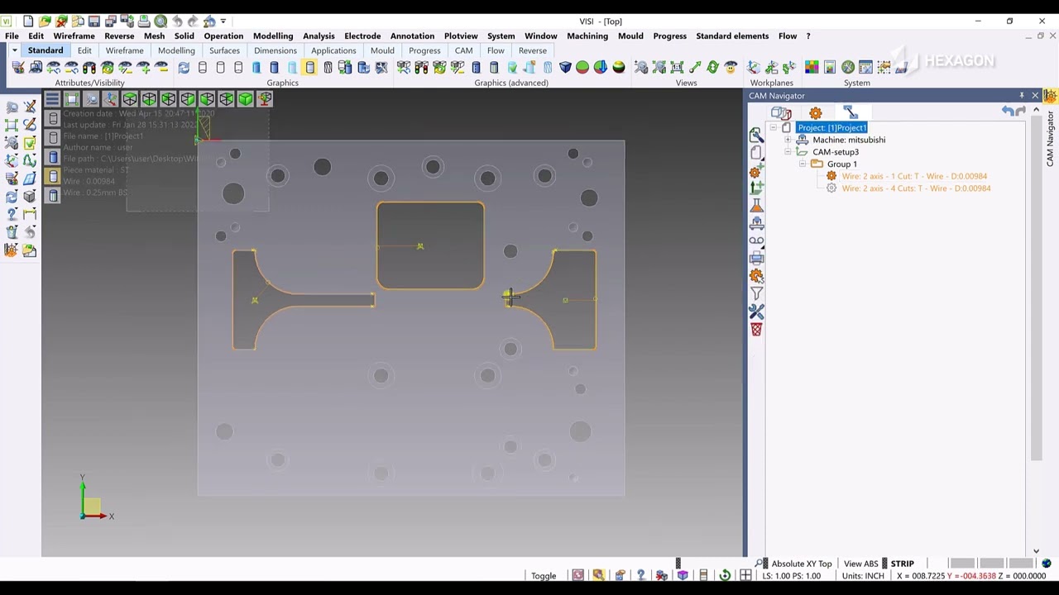Open the File menu

coord(12,36)
